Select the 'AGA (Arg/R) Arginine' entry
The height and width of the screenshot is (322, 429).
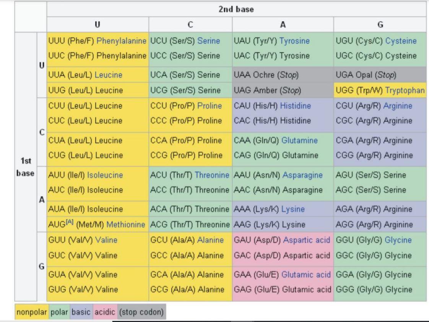(x=374, y=209)
